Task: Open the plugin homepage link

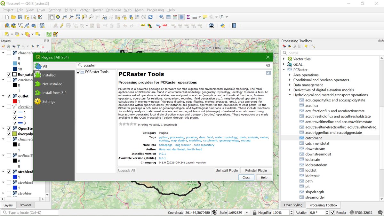Action: pos(166,145)
